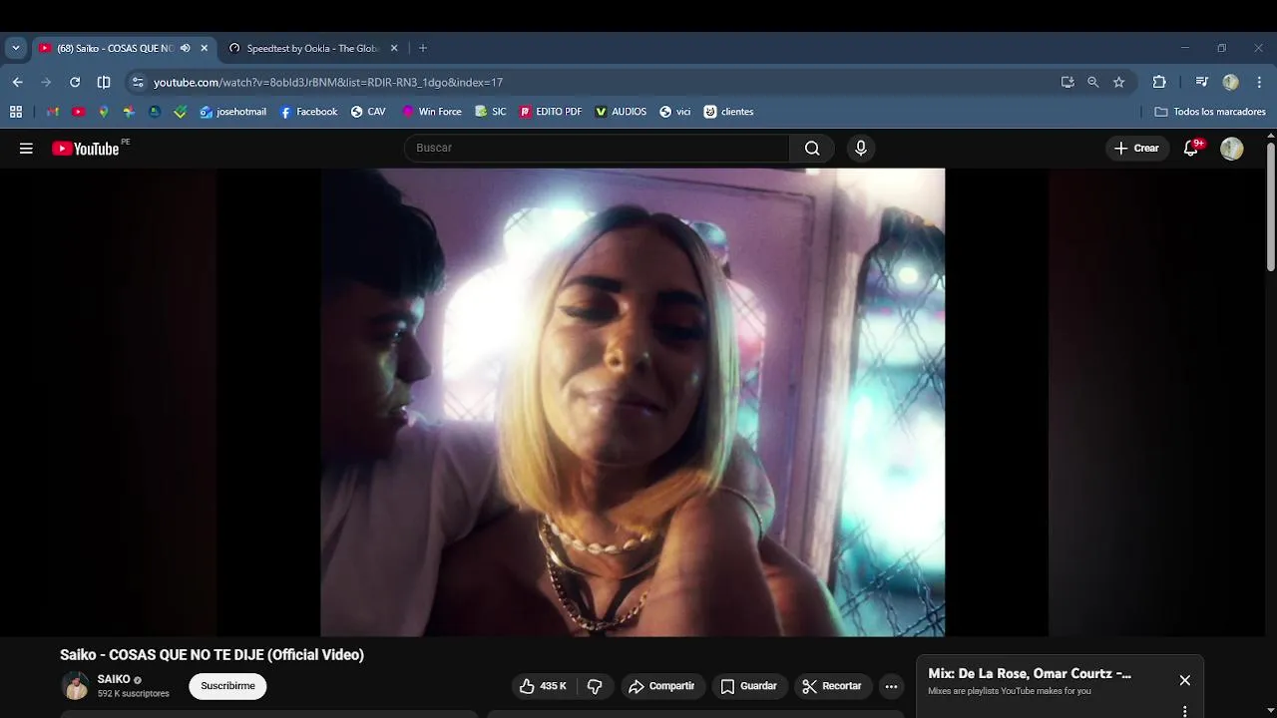View site information icon in address bar
Viewport: 1277px width, 718px height.
tap(138, 82)
